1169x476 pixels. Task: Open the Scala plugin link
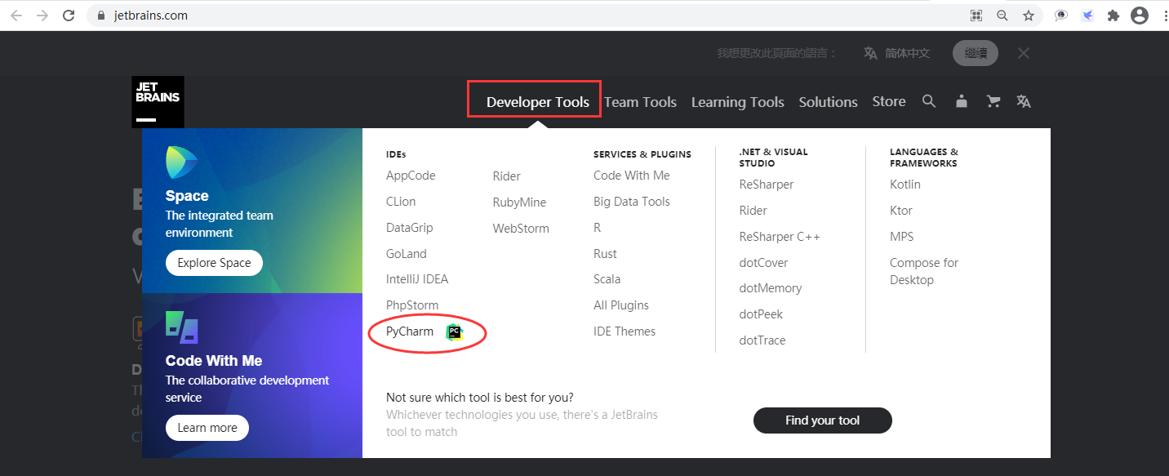pos(607,279)
